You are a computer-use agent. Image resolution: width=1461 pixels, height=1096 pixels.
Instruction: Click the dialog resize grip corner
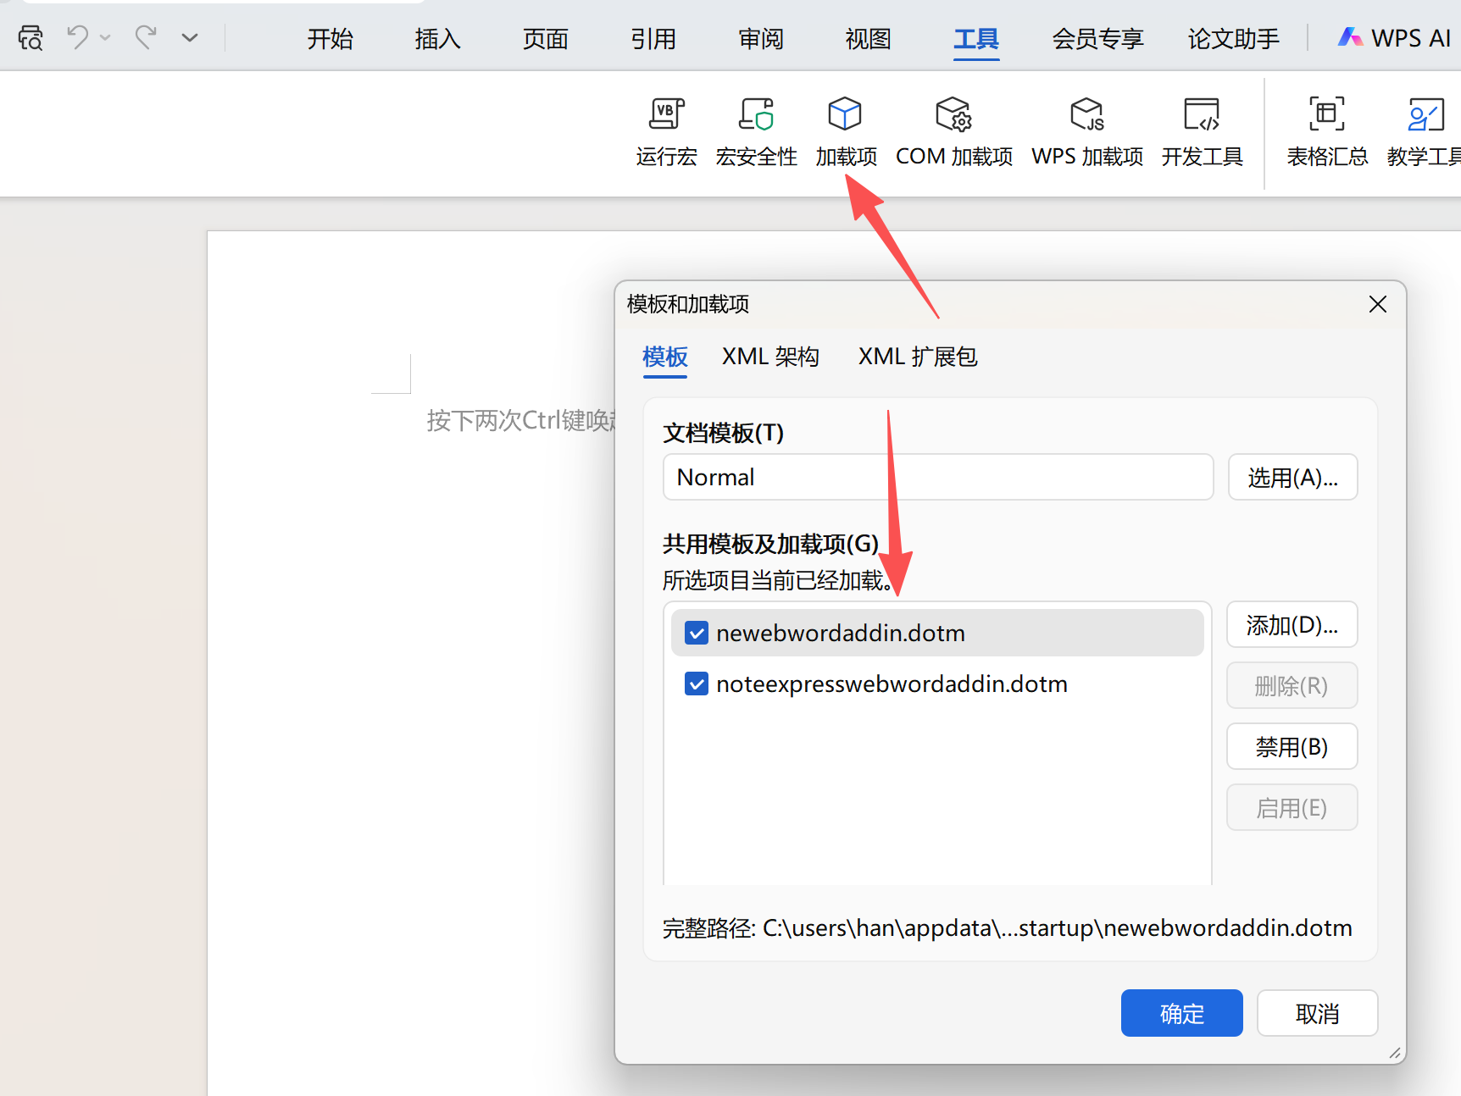tap(1394, 1053)
